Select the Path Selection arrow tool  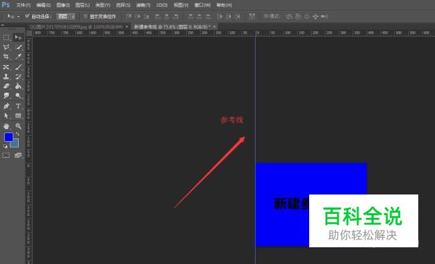[6, 116]
